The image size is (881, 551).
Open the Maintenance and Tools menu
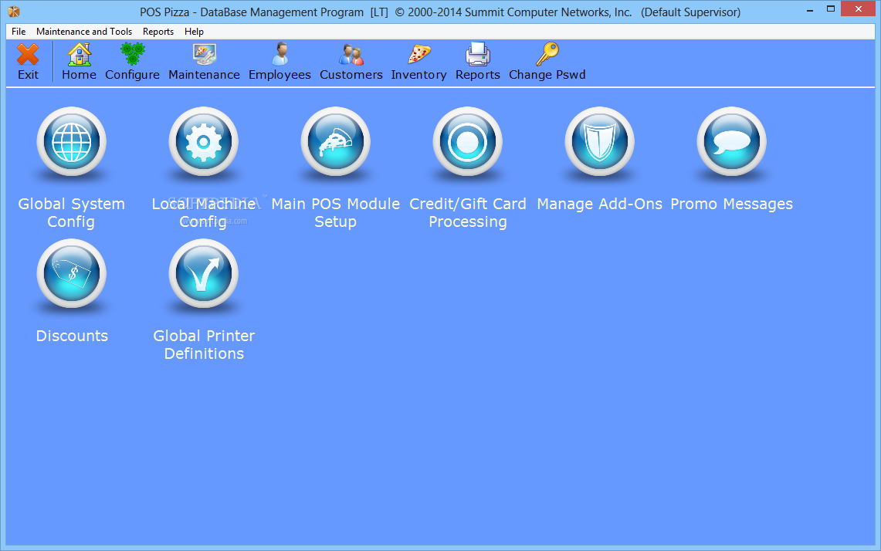click(84, 32)
